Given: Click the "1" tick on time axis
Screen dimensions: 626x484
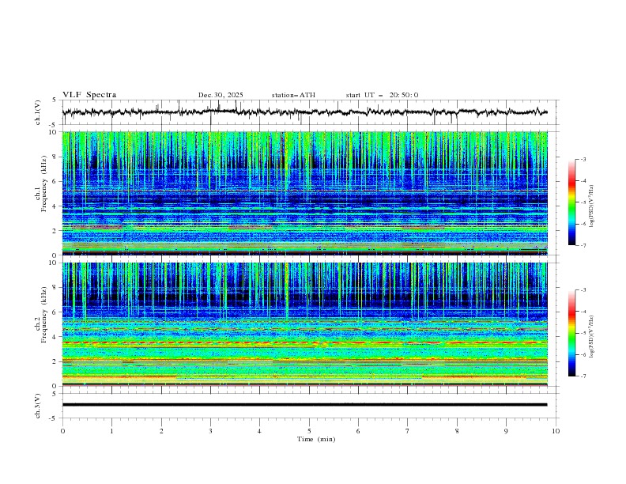Looking at the screenshot, I should (x=111, y=431).
